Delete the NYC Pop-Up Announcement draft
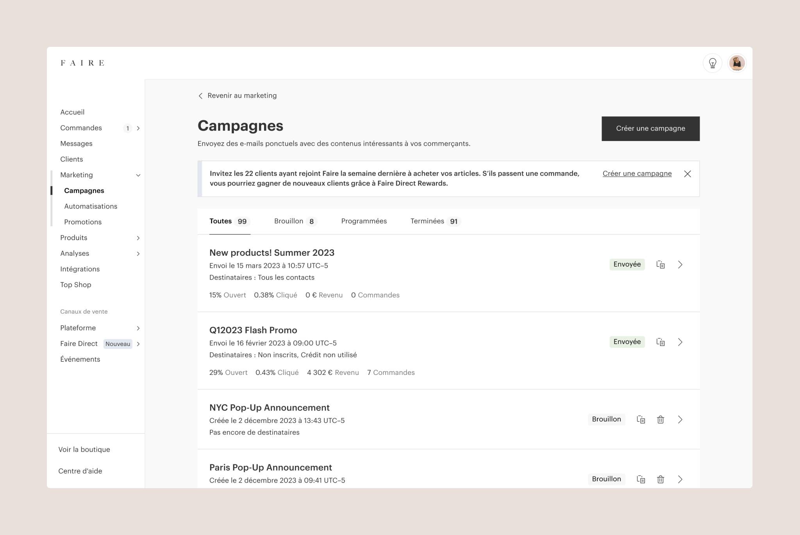The height and width of the screenshot is (535, 800). [661, 419]
